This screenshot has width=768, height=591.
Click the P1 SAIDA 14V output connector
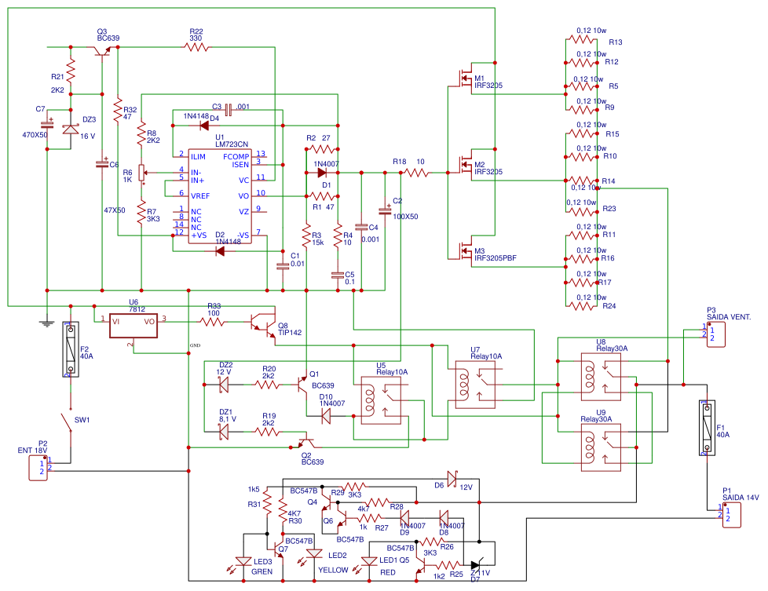[732, 515]
